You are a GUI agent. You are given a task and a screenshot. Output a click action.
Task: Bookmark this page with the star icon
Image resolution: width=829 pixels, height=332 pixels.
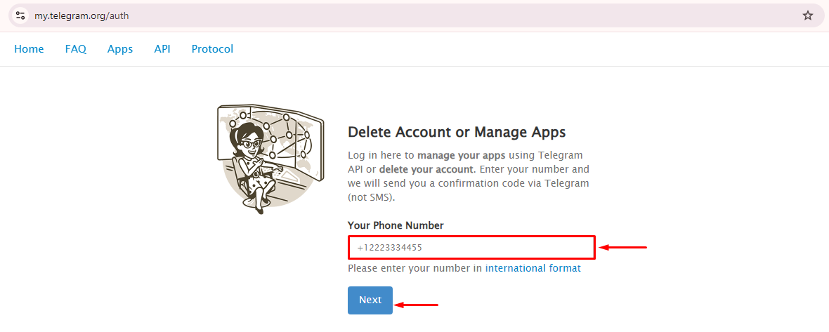tap(807, 15)
